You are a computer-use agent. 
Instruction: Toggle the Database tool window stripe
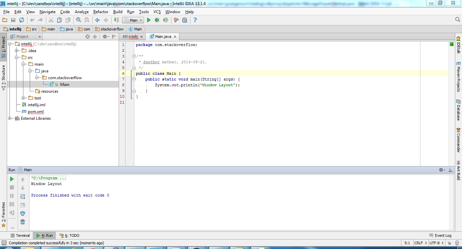[459, 110]
